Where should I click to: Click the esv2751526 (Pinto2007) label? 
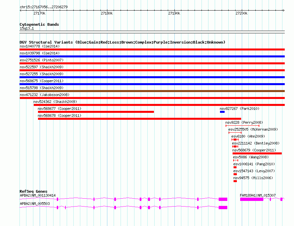coord(42,60)
